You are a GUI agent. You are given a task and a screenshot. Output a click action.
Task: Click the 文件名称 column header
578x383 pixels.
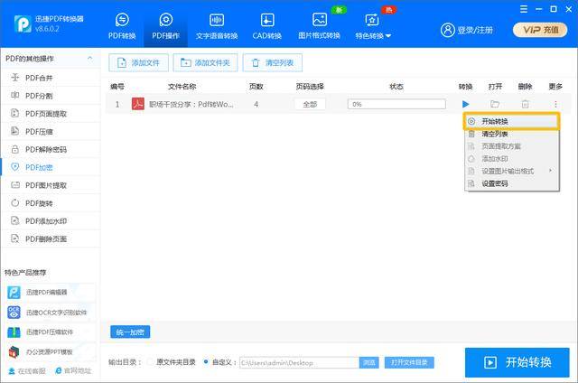pos(182,86)
